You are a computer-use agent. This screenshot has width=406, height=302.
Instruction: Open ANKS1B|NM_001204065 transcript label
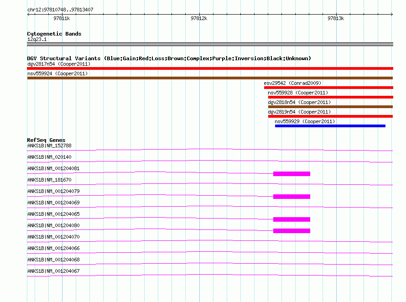click(53, 214)
